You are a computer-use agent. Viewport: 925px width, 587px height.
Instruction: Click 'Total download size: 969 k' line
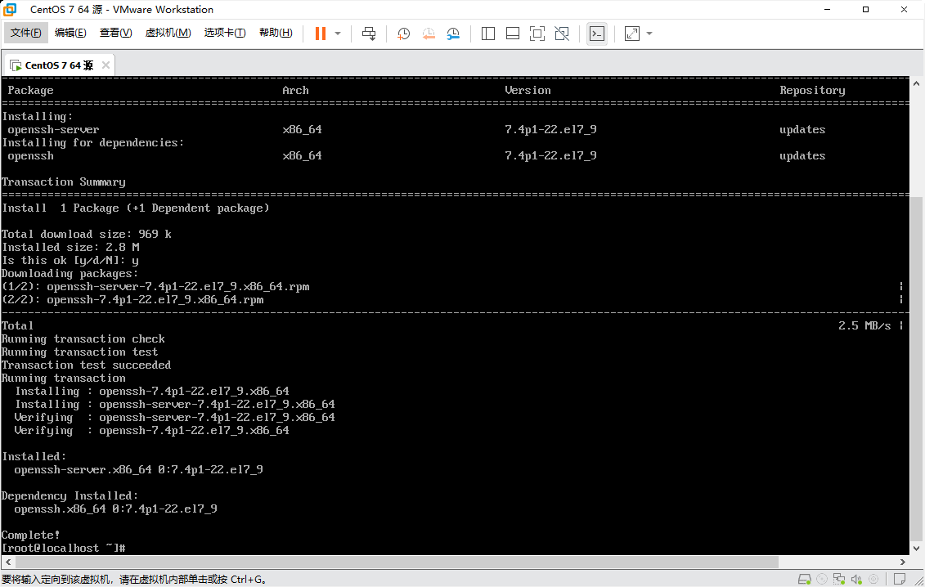point(87,234)
